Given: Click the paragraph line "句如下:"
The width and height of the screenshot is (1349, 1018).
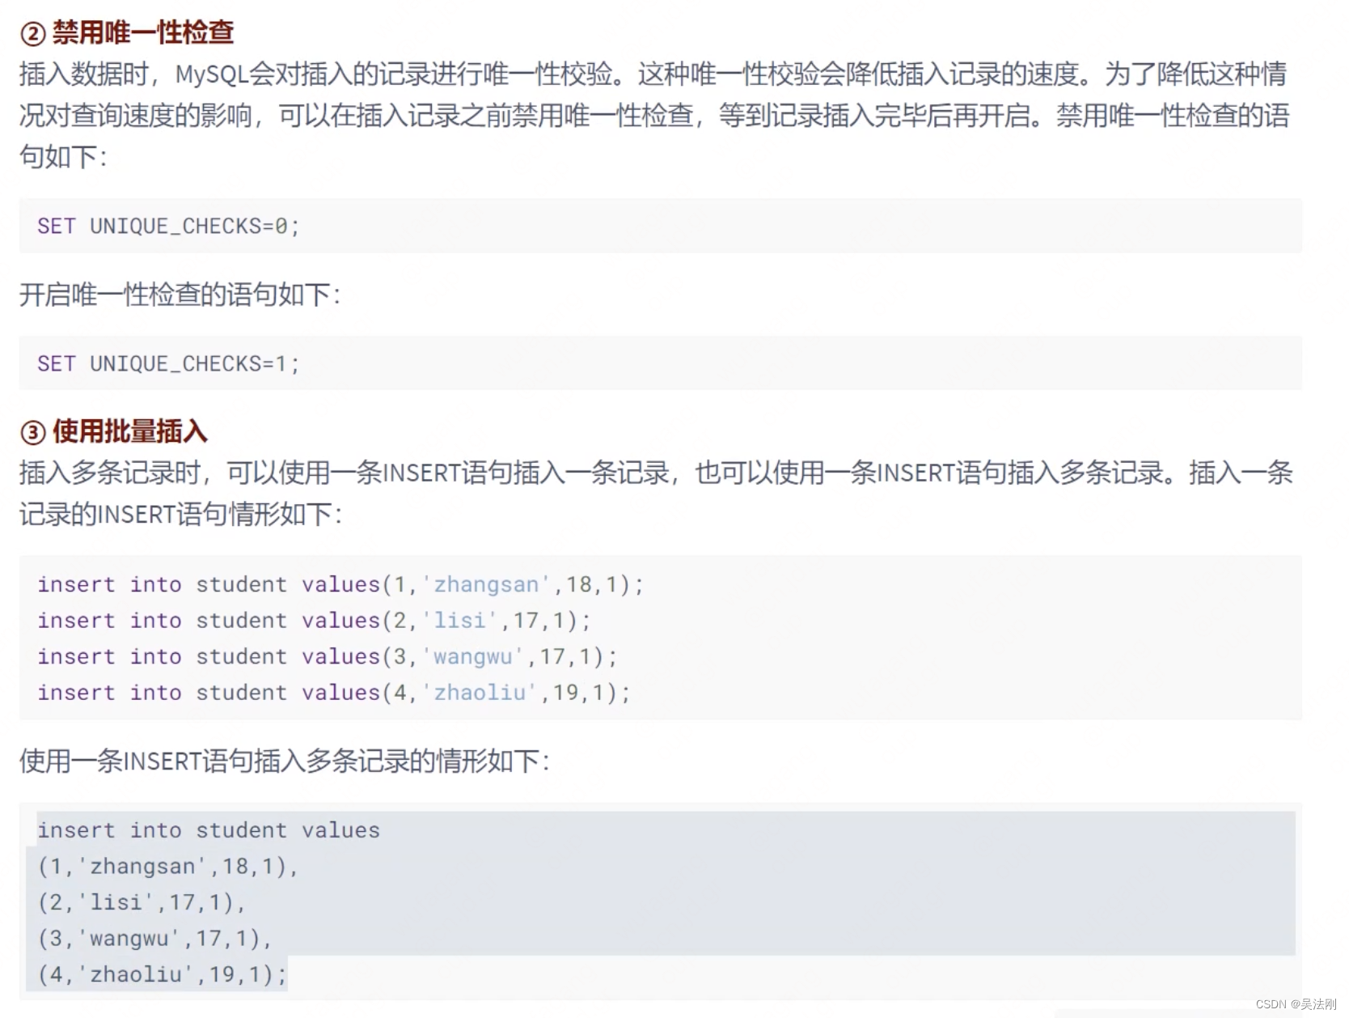Looking at the screenshot, I should point(63,157).
